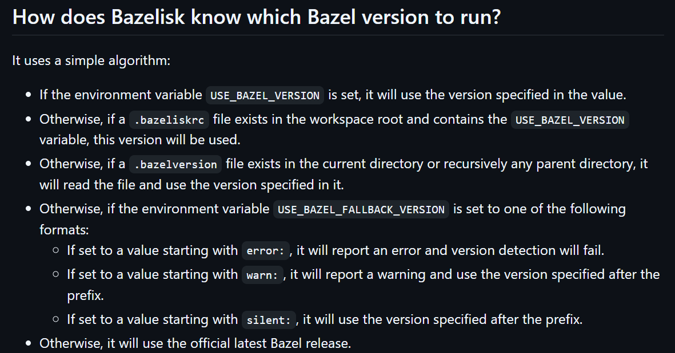Click the line starting 'will read the file'
Viewport: 675px width, 353px height.
(191, 185)
